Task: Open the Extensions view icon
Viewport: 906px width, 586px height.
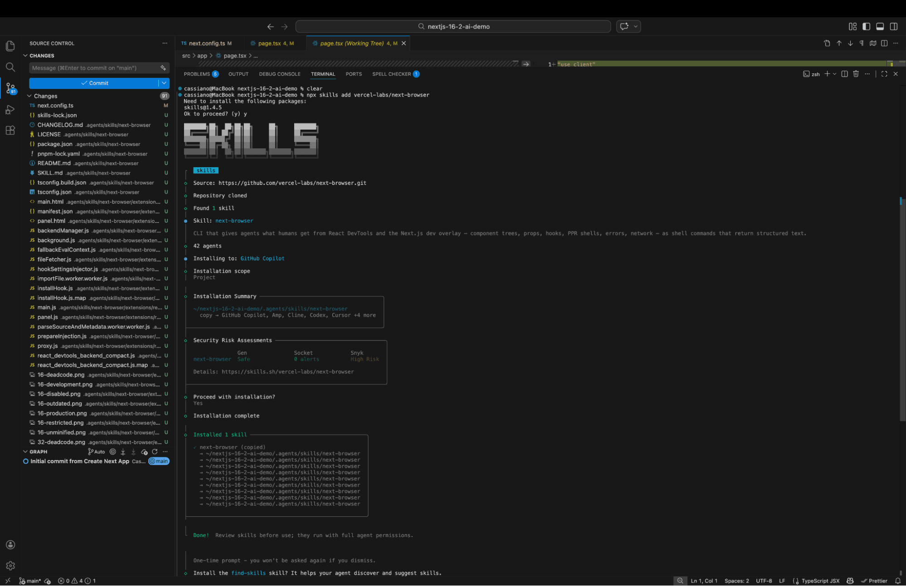Action: pos(10,131)
